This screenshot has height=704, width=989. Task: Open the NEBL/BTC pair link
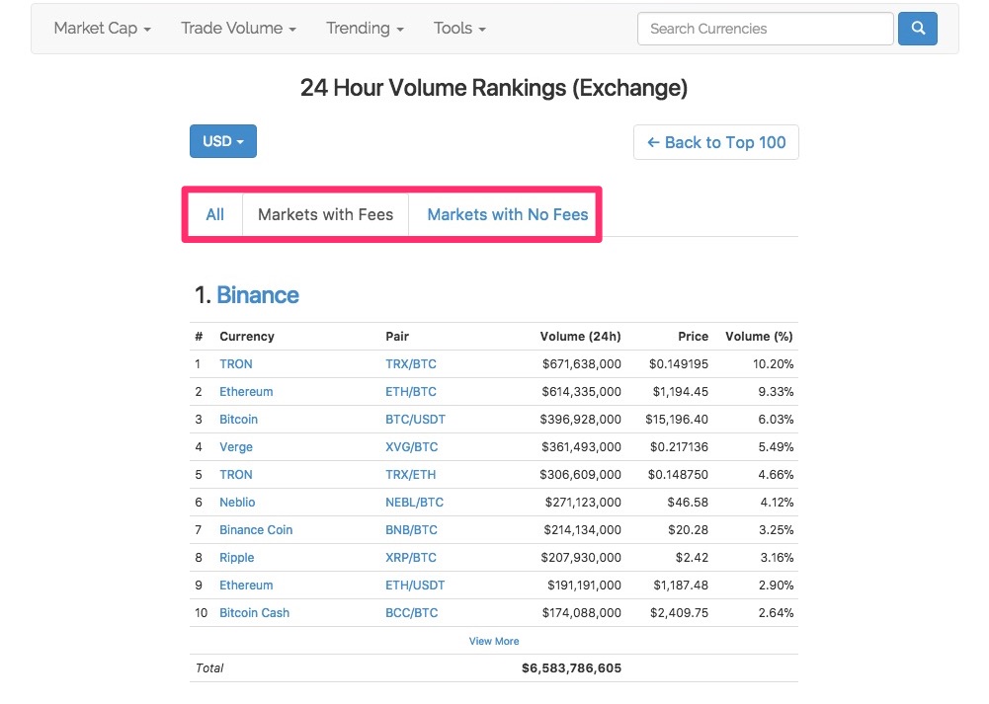(414, 503)
